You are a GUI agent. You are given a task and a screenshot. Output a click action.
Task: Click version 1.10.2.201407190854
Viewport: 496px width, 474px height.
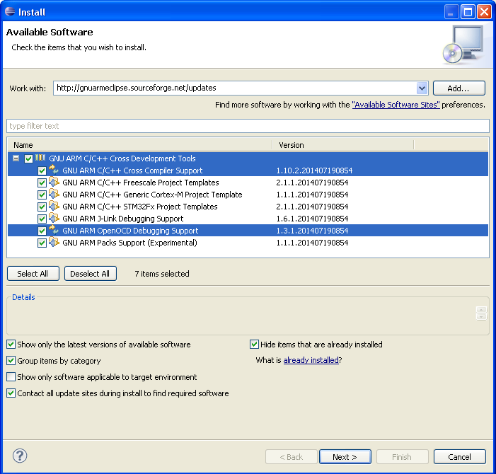314,170
